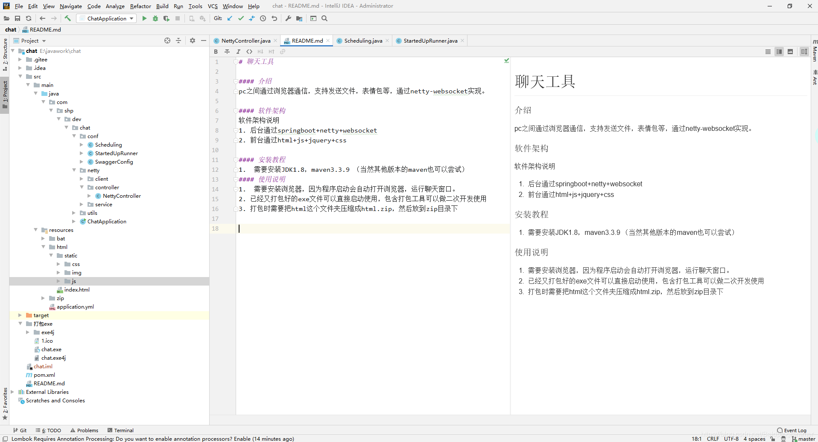Hide the Project panel with minus icon
Screen dimensions: 818x442
[204, 40]
